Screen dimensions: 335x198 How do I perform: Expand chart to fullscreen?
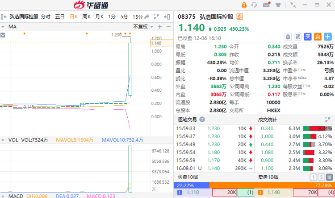click(x=157, y=16)
